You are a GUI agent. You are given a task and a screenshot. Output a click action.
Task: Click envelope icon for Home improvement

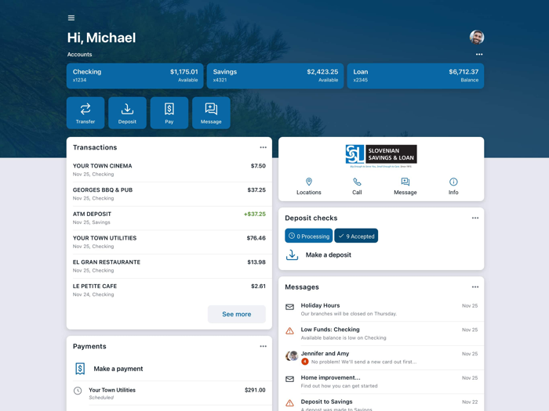(289, 379)
